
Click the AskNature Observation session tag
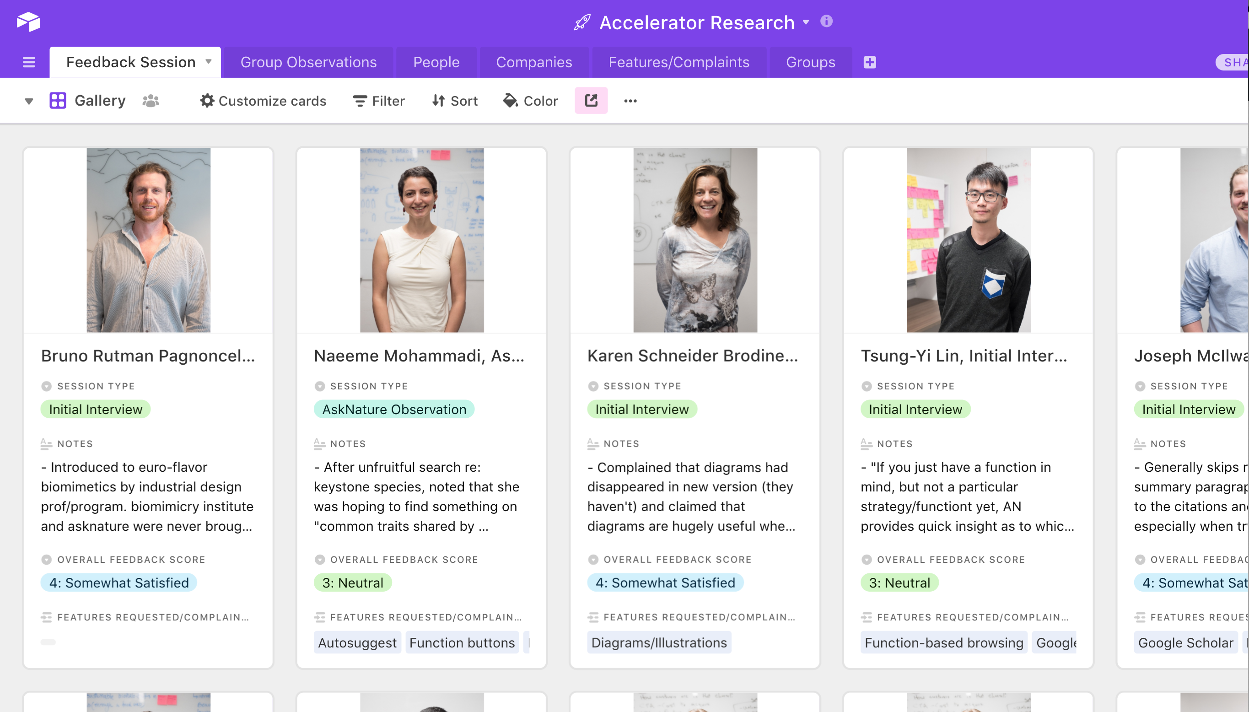(394, 409)
